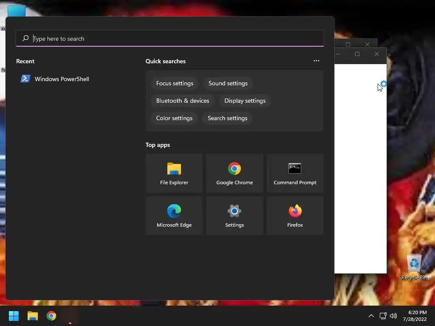Screen dimensions: 435x326
Task: Maximize the rear background window
Action: click(348, 44)
